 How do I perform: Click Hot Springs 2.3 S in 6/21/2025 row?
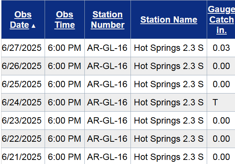168,157
